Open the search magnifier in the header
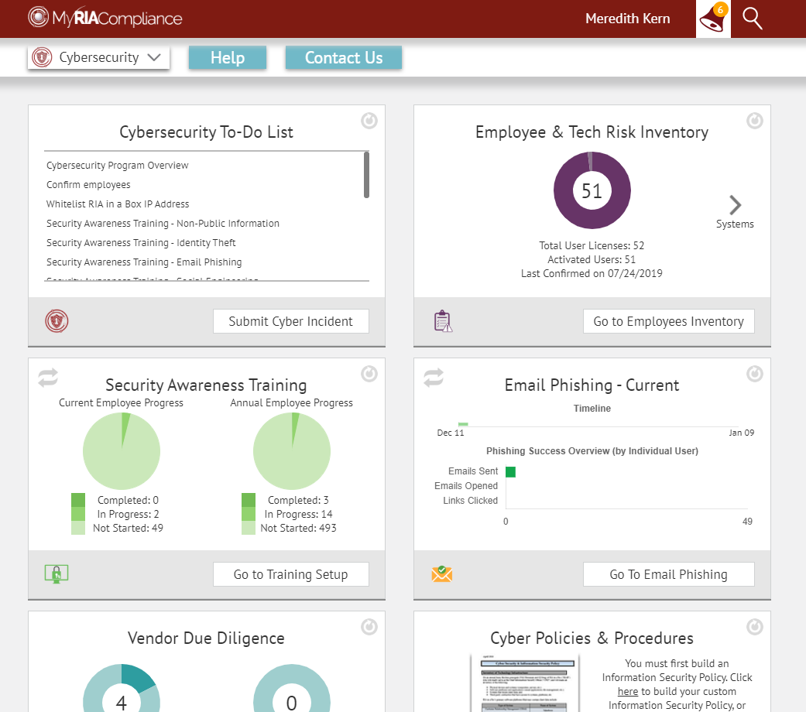 (x=751, y=17)
